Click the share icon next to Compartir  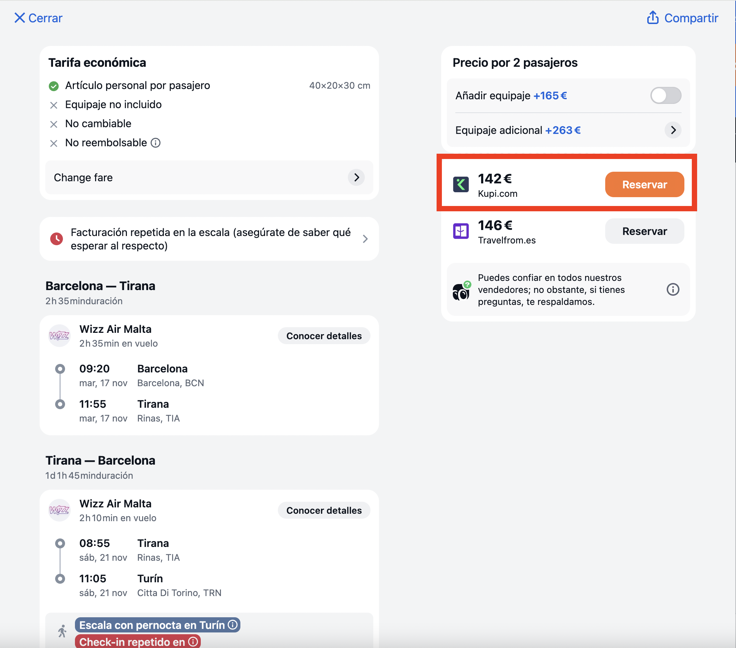(x=653, y=18)
